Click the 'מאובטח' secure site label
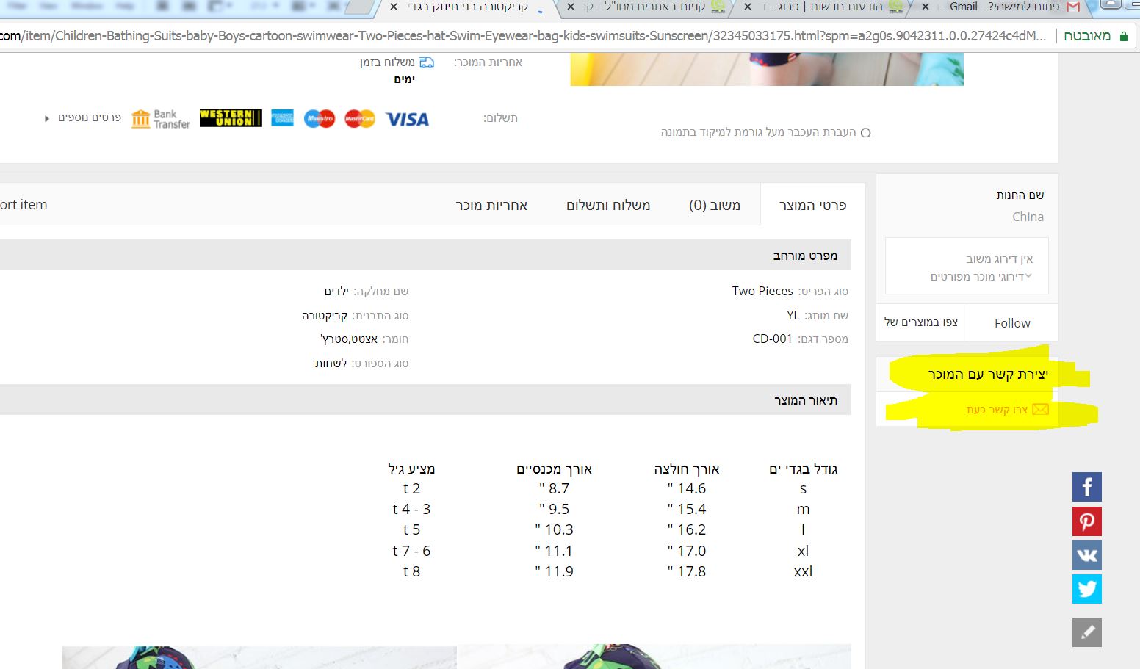Viewport: 1140px width, 669px height. click(1087, 36)
